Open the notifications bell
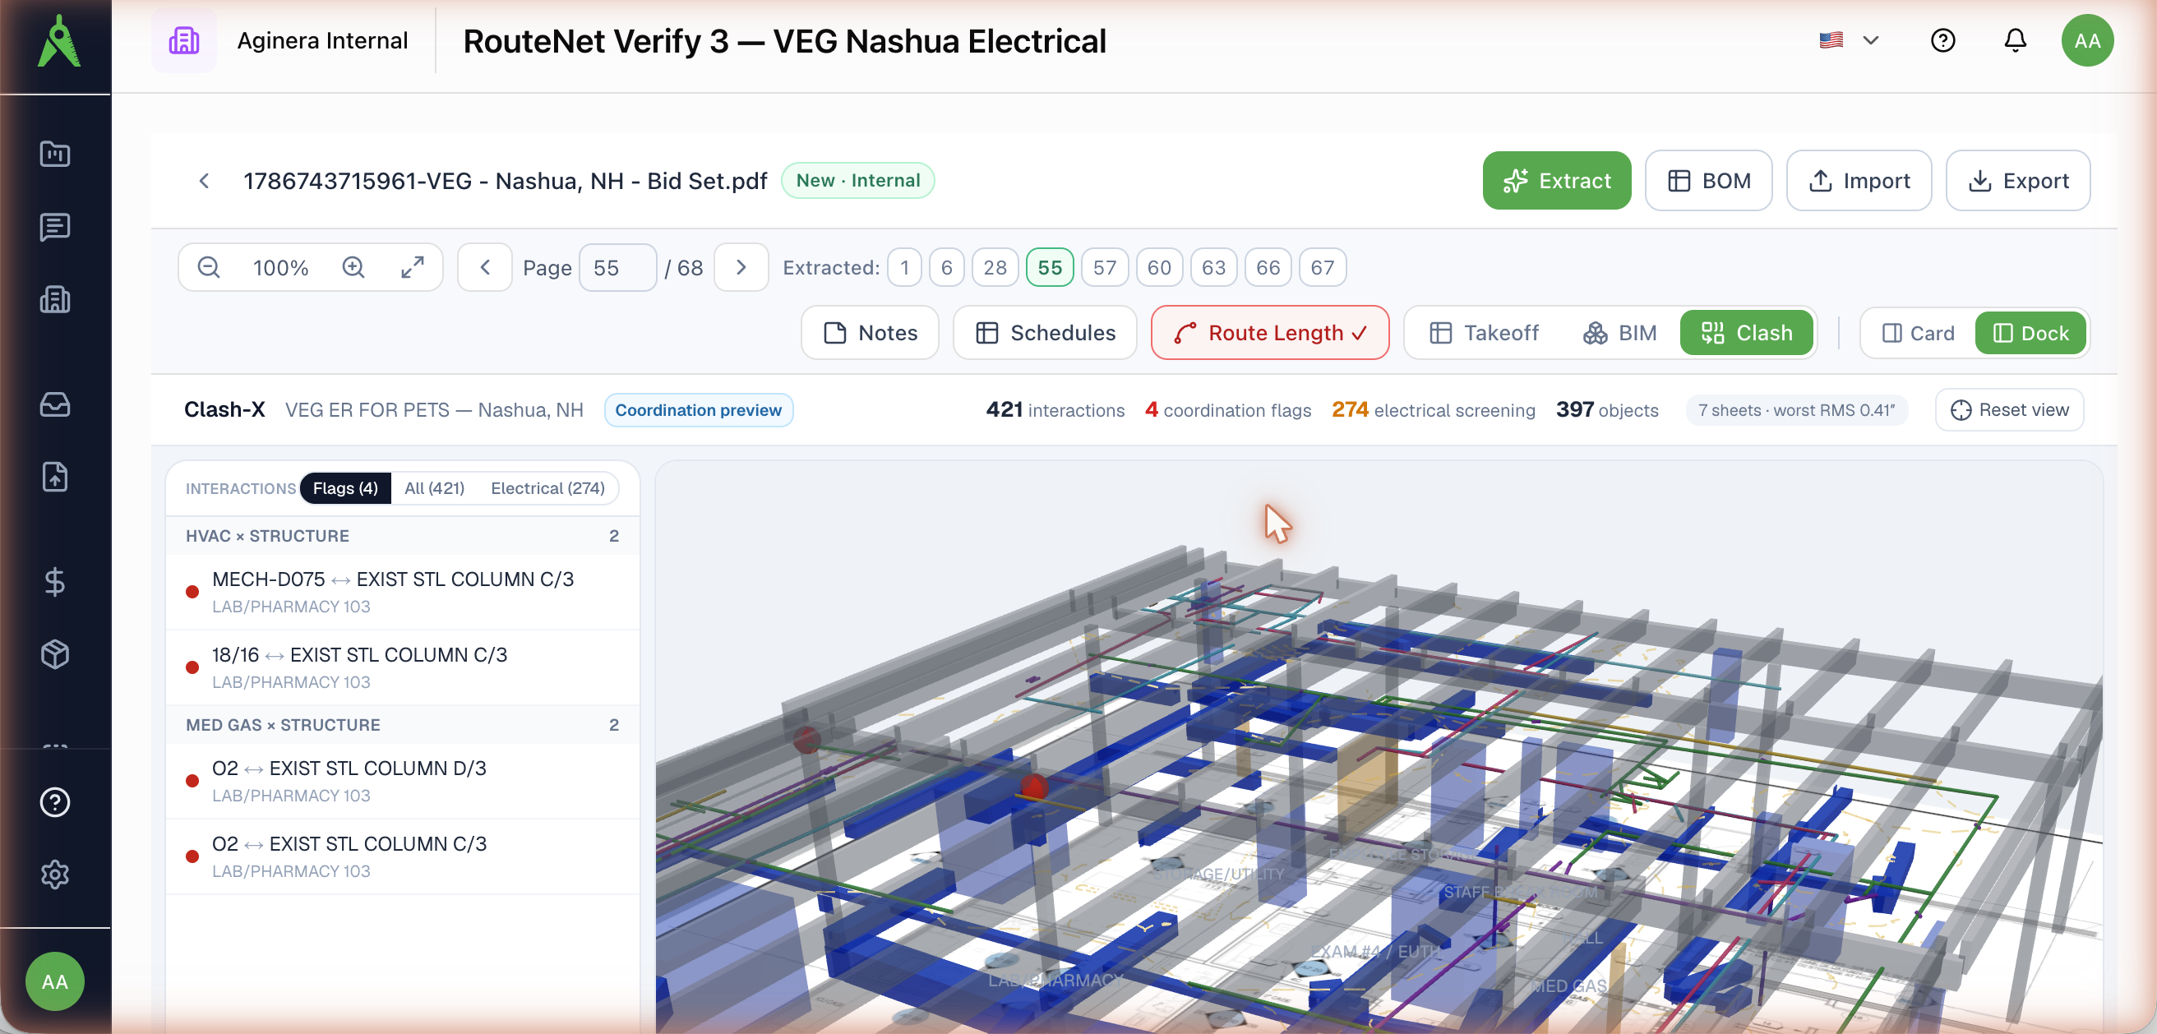 point(2015,40)
